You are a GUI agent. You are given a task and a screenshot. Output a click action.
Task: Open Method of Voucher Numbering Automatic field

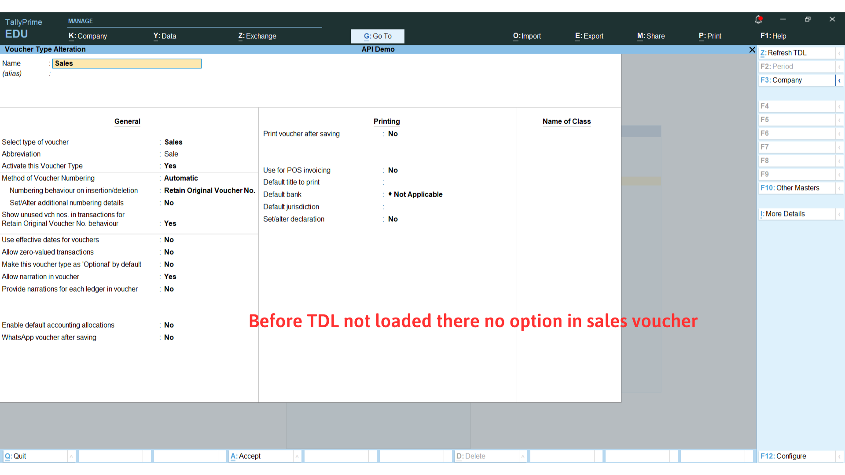(x=181, y=178)
